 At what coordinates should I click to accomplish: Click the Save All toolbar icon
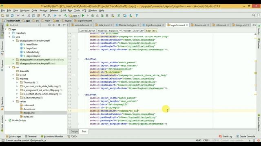(7, 15)
